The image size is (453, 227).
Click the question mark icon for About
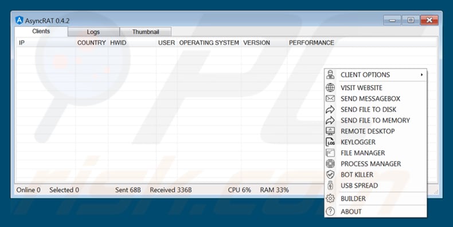pyautogui.click(x=330, y=212)
